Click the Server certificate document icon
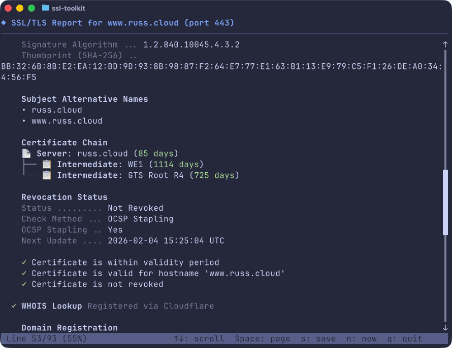Viewport: 452px width, 348px height. [x=26, y=153]
